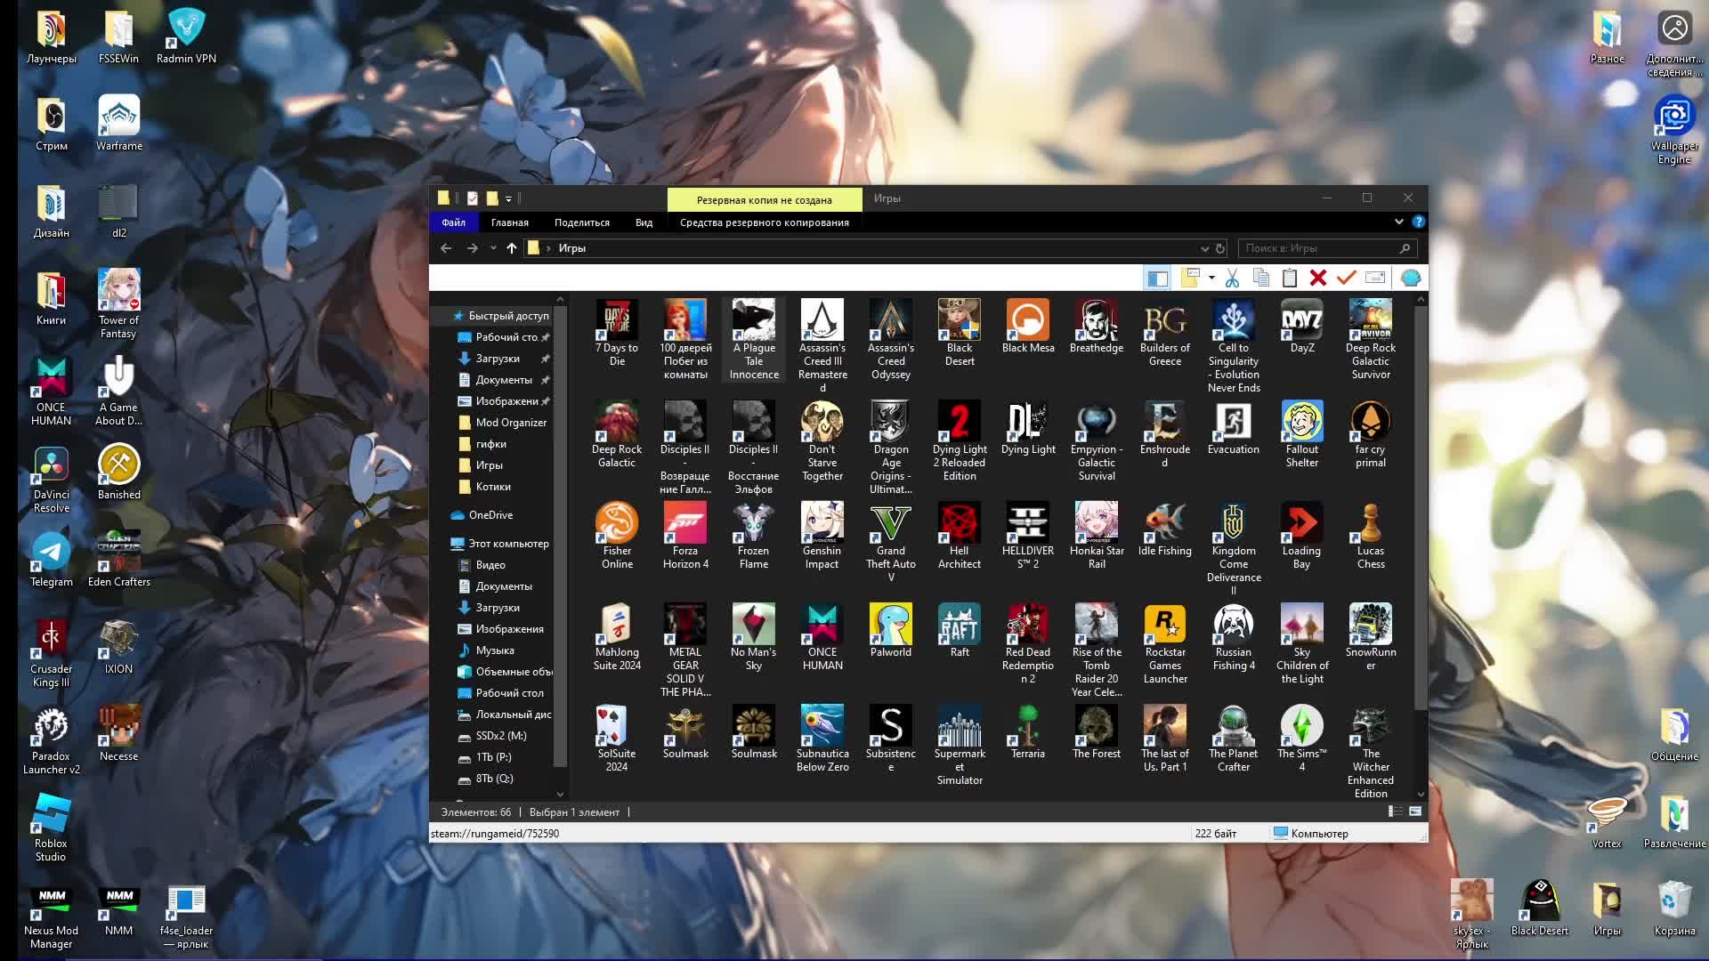Click the orange checkmark toolbar icon
Screen dimensions: 1709x961
tap(1346, 278)
